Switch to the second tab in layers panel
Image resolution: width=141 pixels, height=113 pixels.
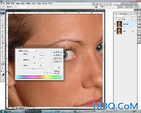click(x=122, y=14)
